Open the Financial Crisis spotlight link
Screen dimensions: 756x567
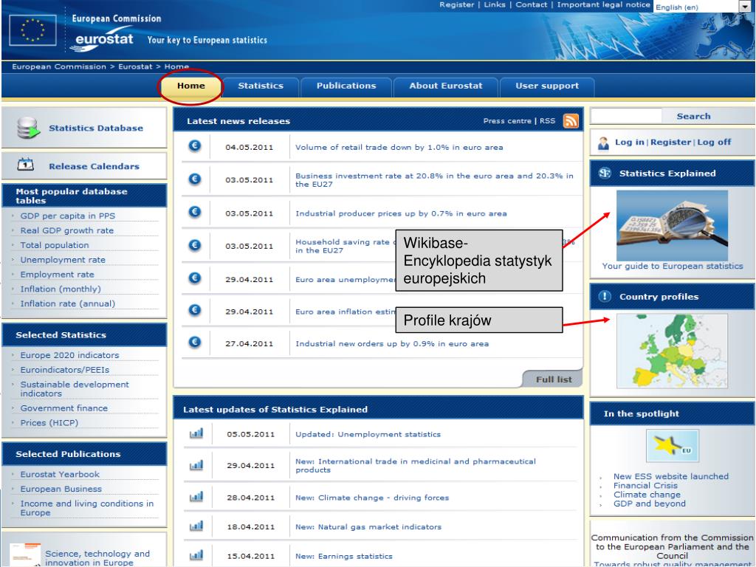(x=645, y=486)
